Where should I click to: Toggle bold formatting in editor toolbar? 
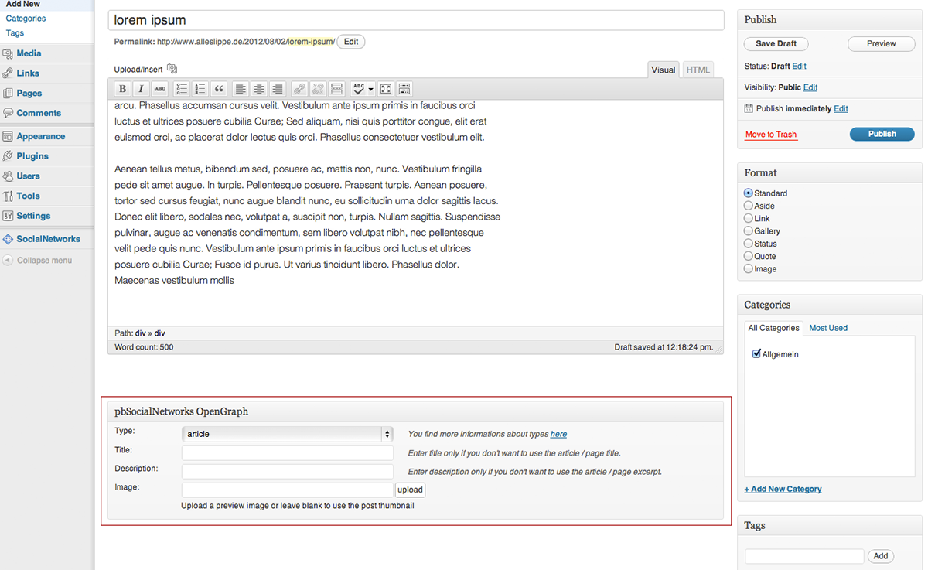122,89
